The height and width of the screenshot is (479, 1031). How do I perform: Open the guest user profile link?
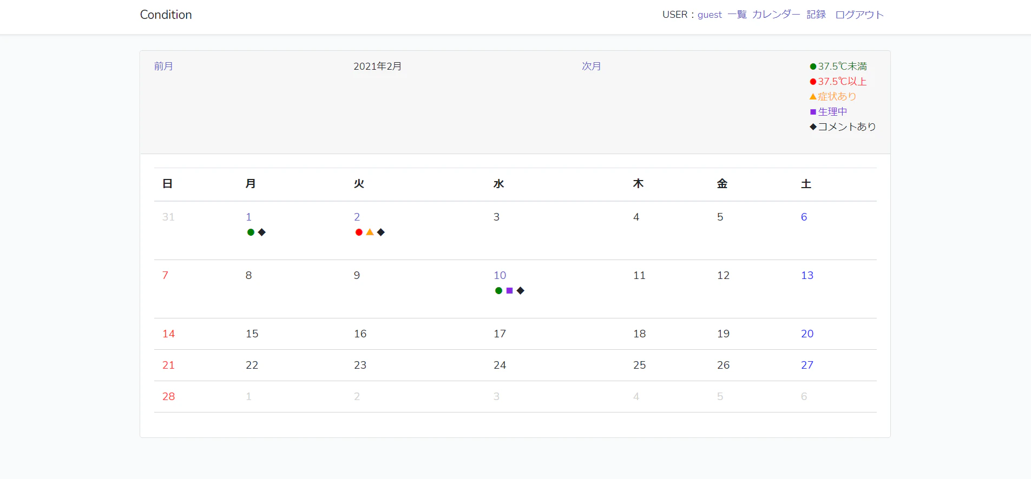(x=710, y=15)
